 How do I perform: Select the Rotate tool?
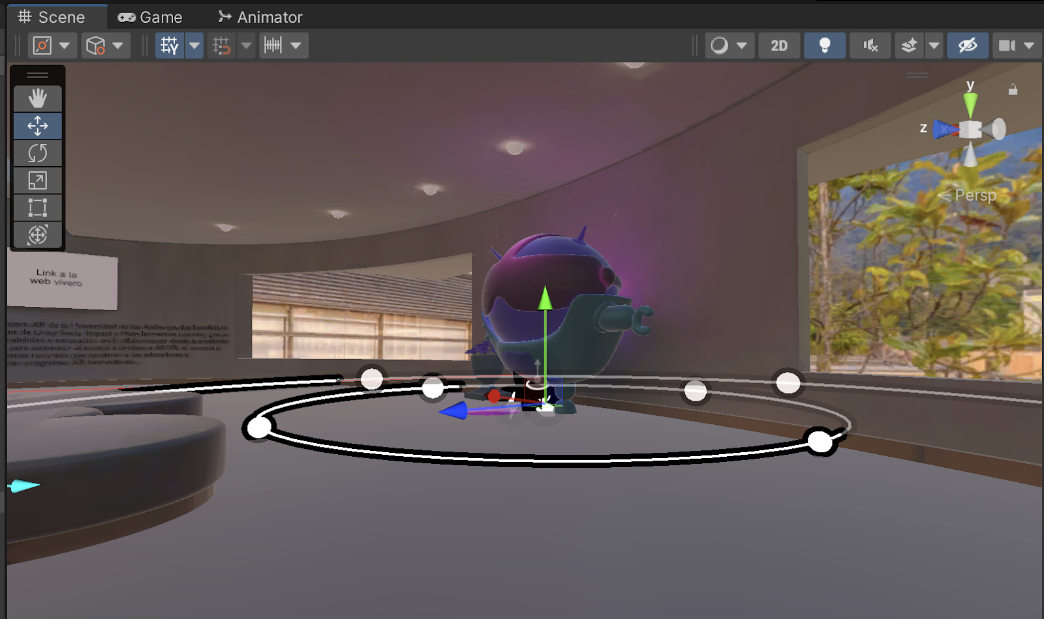tap(38, 153)
